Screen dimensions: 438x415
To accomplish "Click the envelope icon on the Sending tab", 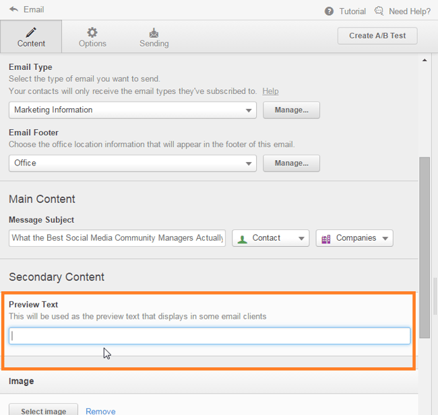I will pyautogui.click(x=154, y=32).
